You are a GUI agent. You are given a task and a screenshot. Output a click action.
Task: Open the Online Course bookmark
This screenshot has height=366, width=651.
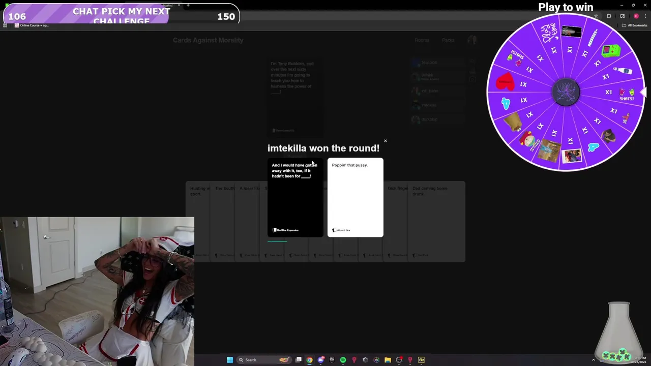click(x=32, y=25)
